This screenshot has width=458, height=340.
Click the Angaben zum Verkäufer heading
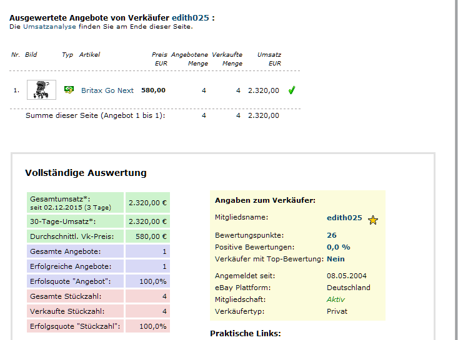point(265,200)
